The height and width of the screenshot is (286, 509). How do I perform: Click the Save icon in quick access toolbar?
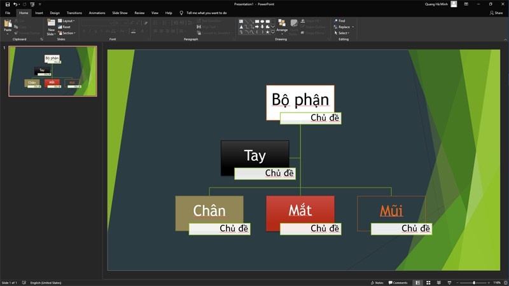(7, 4)
